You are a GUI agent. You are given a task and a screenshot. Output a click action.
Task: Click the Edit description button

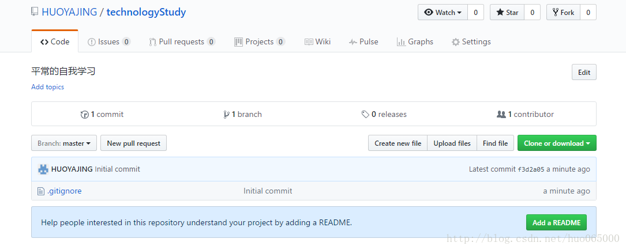coord(584,72)
